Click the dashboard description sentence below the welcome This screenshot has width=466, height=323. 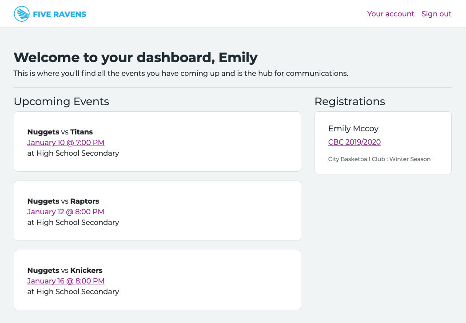click(x=181, y=73)
